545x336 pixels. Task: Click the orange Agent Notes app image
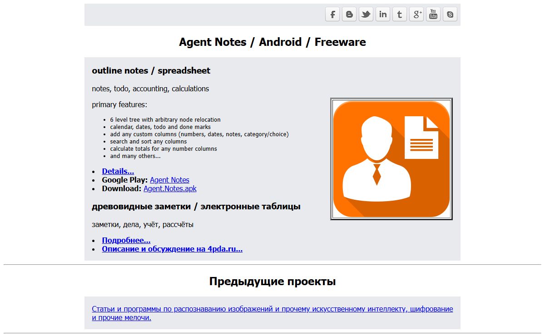pos(391,159)
